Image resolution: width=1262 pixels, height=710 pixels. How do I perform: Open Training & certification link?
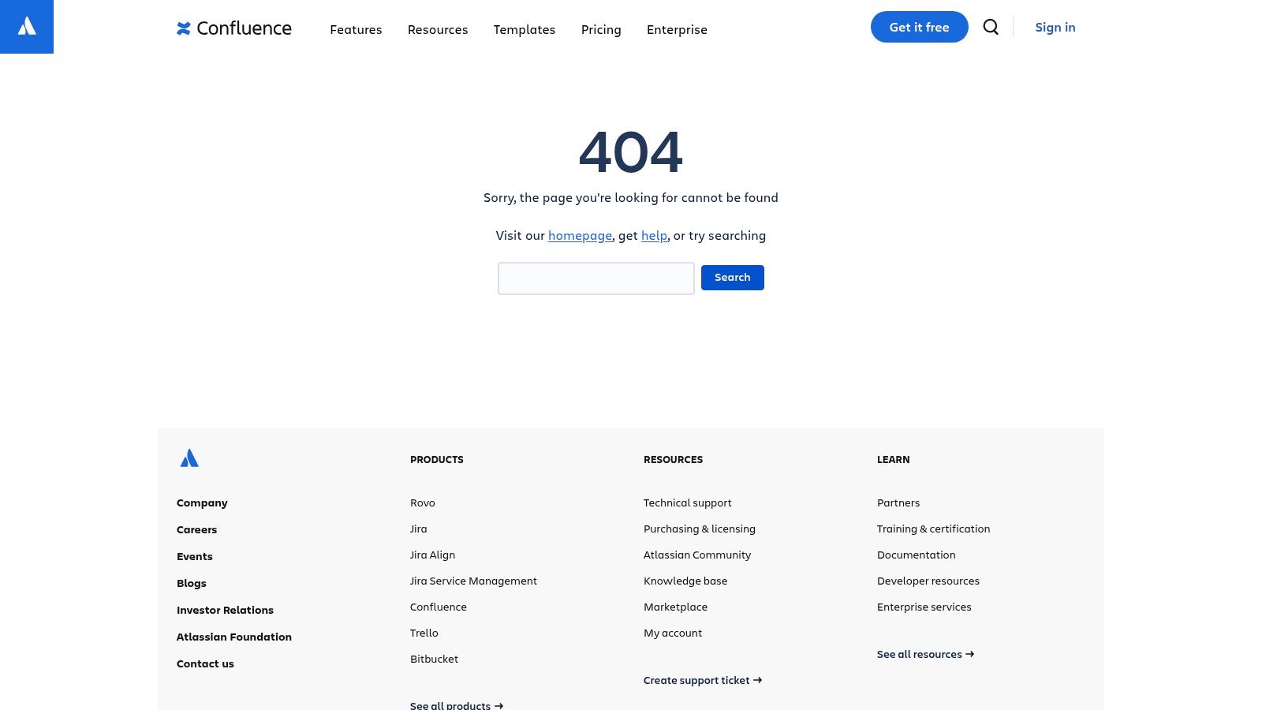click(x=933, y=529)
